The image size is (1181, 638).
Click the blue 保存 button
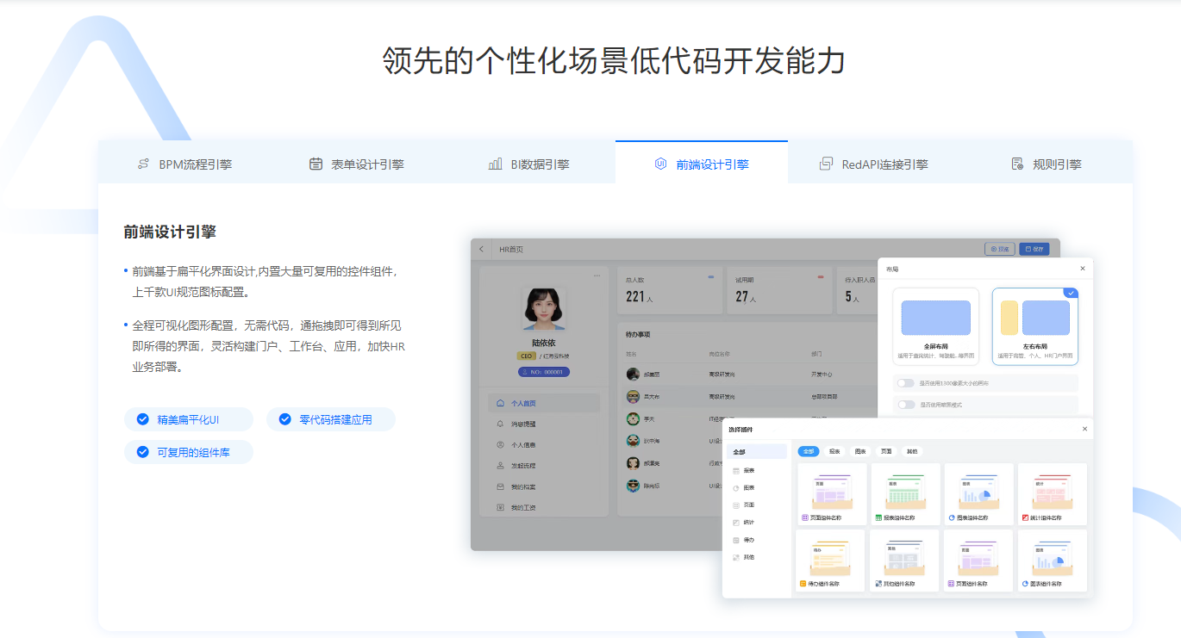1034,249
